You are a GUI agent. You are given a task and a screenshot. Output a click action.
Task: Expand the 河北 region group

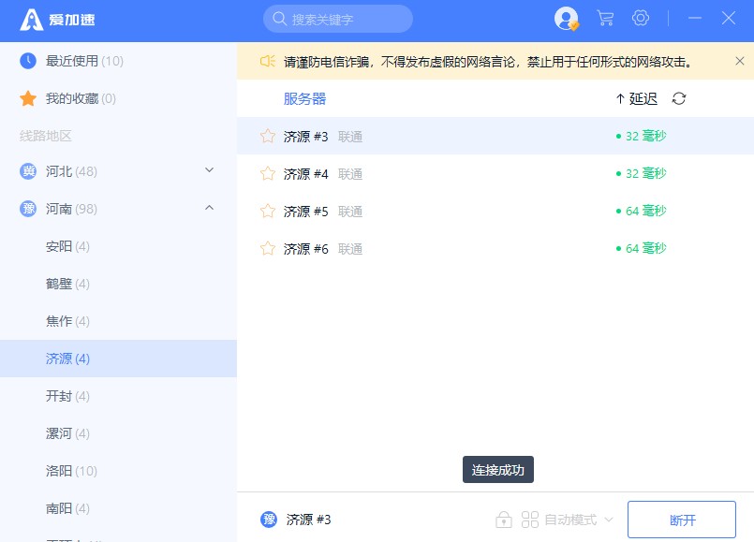coord(209,170)
